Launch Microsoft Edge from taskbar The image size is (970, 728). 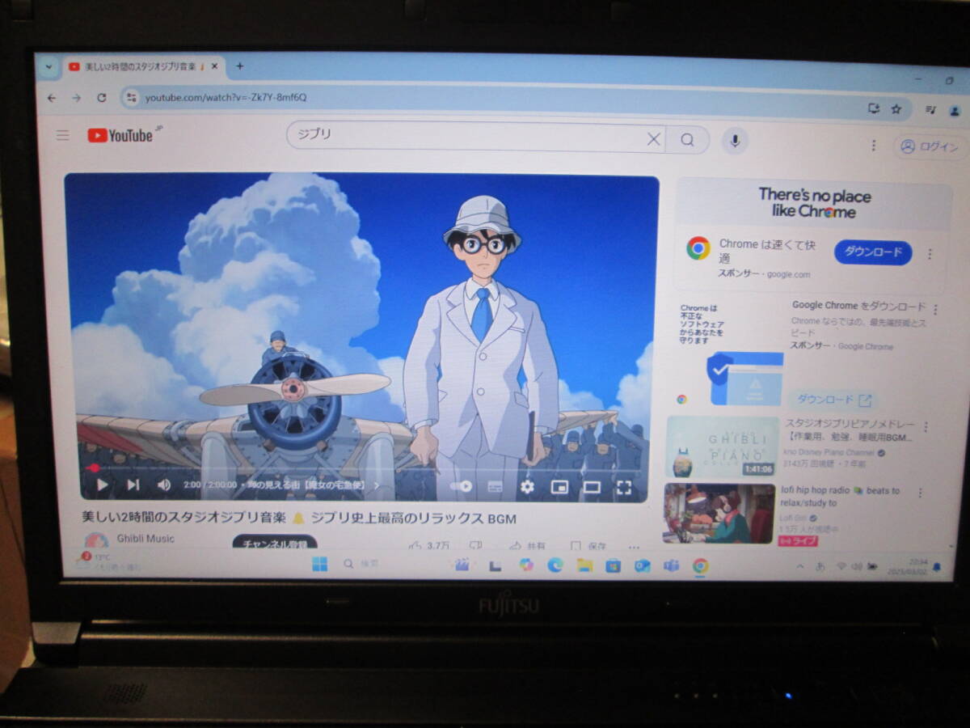[555, 565]
